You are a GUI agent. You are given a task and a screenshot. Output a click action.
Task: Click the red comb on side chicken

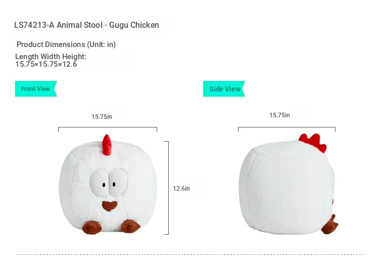pos(313,142)
